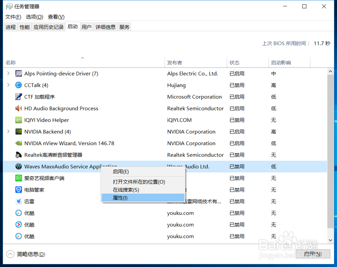
Task: Choose 启用(E) in context menu
Action: click(143, 172)
